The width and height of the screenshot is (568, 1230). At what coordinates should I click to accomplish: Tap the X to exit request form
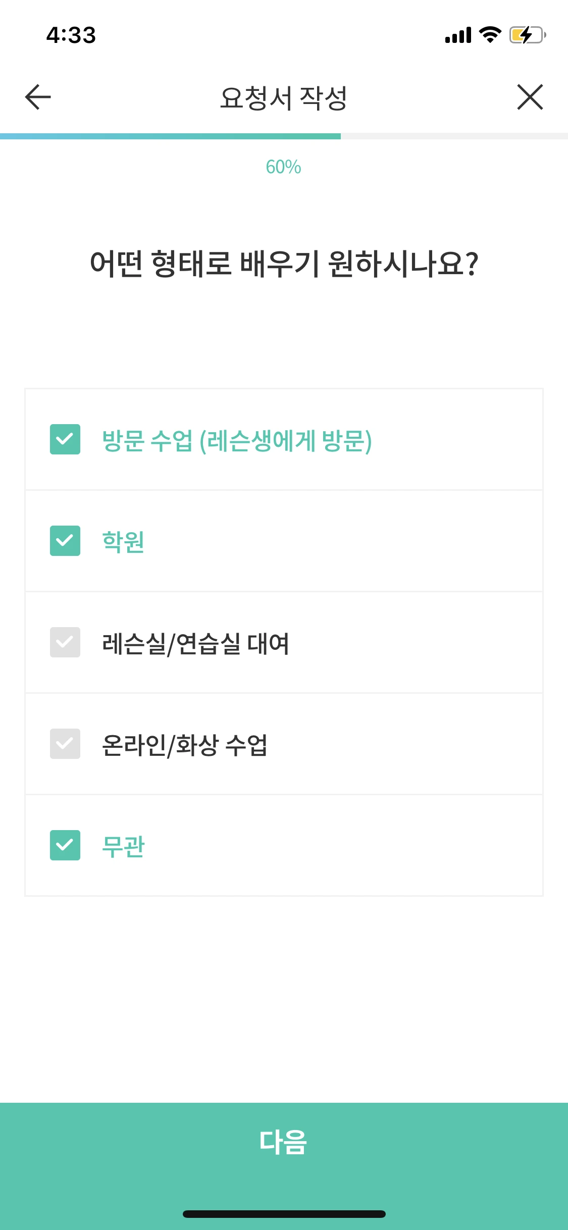[x=530, y=97]
